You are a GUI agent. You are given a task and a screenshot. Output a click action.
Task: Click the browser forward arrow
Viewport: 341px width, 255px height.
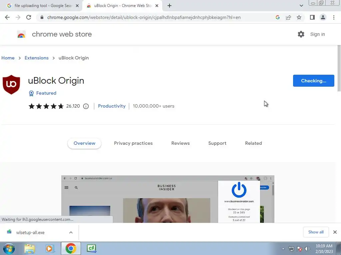[18, 17]
